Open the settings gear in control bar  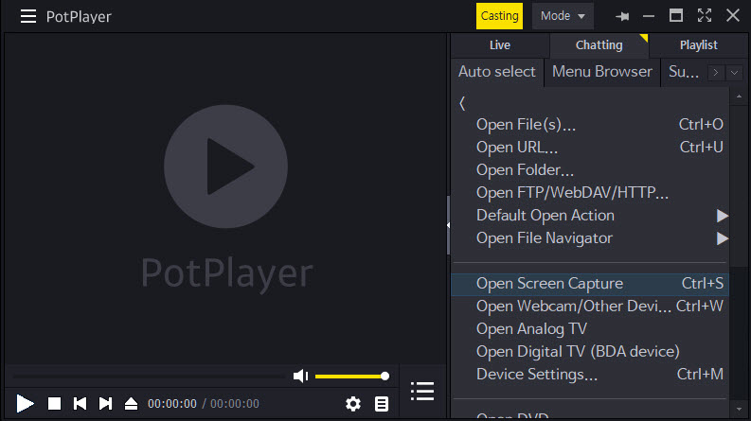[353, 404]
